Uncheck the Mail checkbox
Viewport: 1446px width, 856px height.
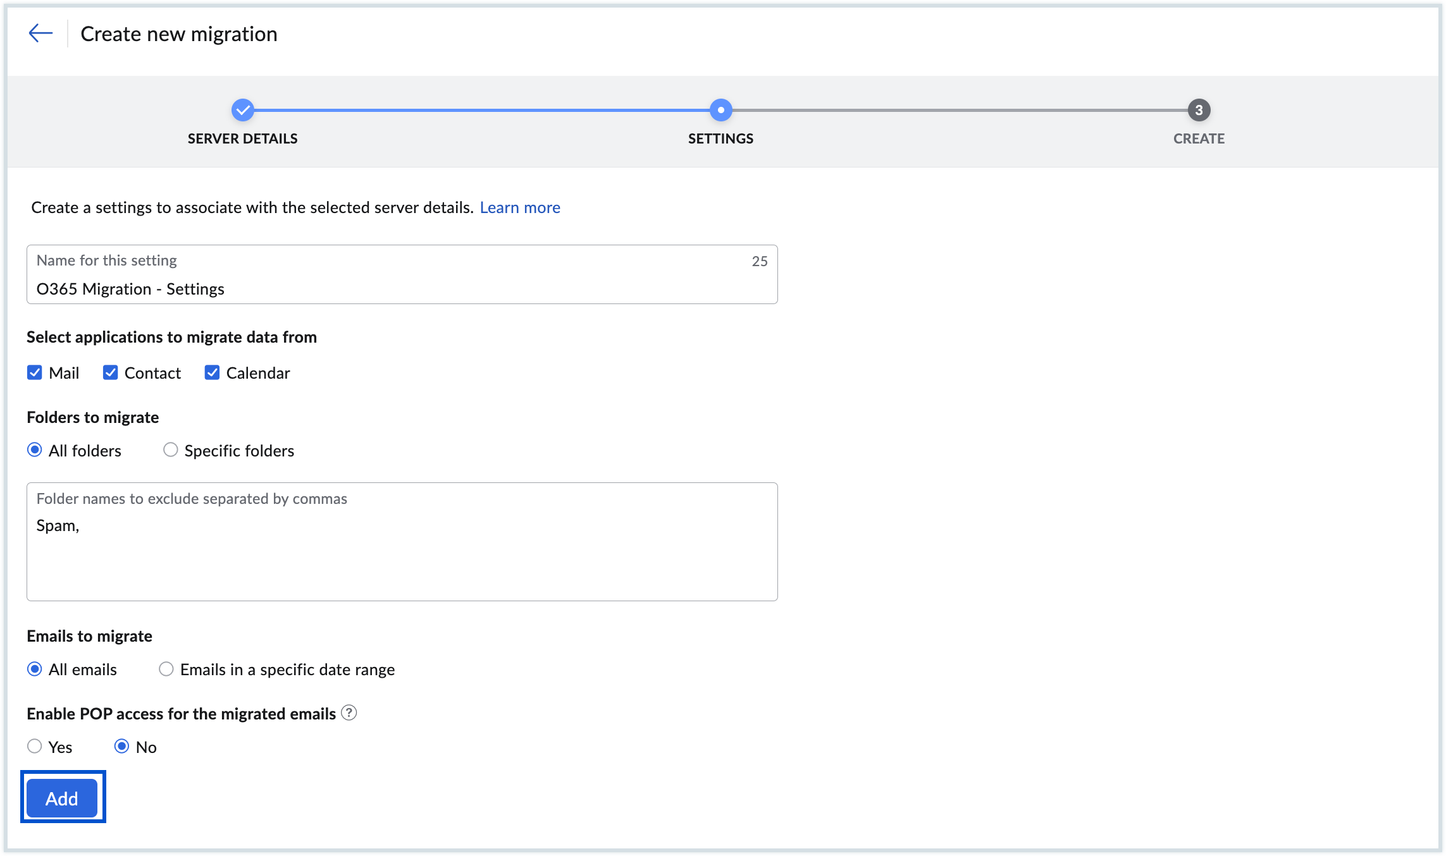(x=35, y=373)
